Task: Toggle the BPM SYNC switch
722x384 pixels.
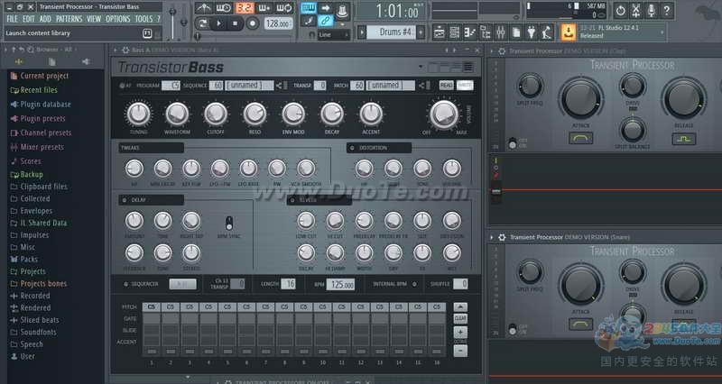Action: coord(229,223)
